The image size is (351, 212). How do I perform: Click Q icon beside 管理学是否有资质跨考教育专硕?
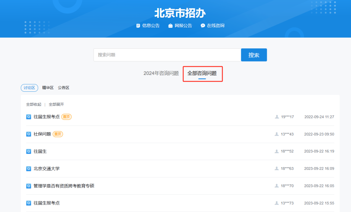(29, 186)
